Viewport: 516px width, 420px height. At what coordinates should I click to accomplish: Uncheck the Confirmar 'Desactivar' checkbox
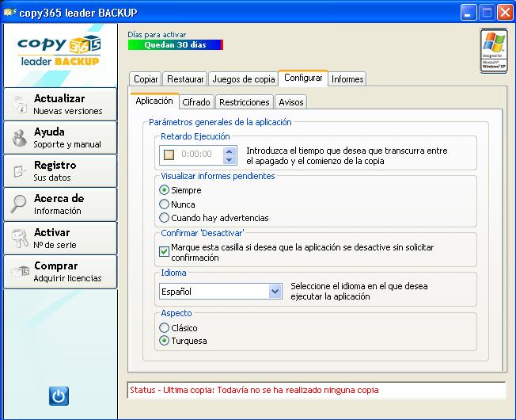tap(164, 252)
